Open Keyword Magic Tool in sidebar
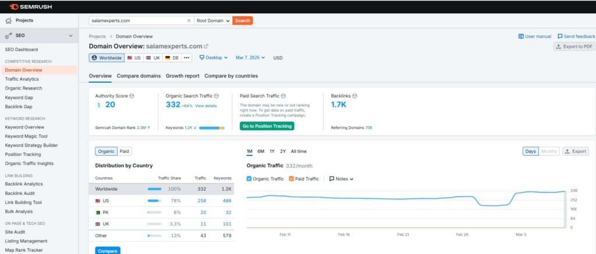 pyautogui.click(x=26, y=137)
